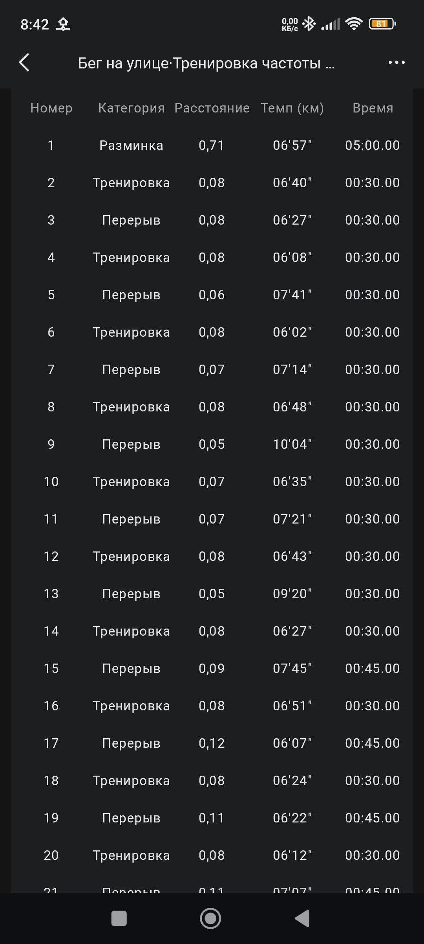This screenshot has width=424, height=944.
Task: Tap the Разминка row category
Action: (131, 146)
